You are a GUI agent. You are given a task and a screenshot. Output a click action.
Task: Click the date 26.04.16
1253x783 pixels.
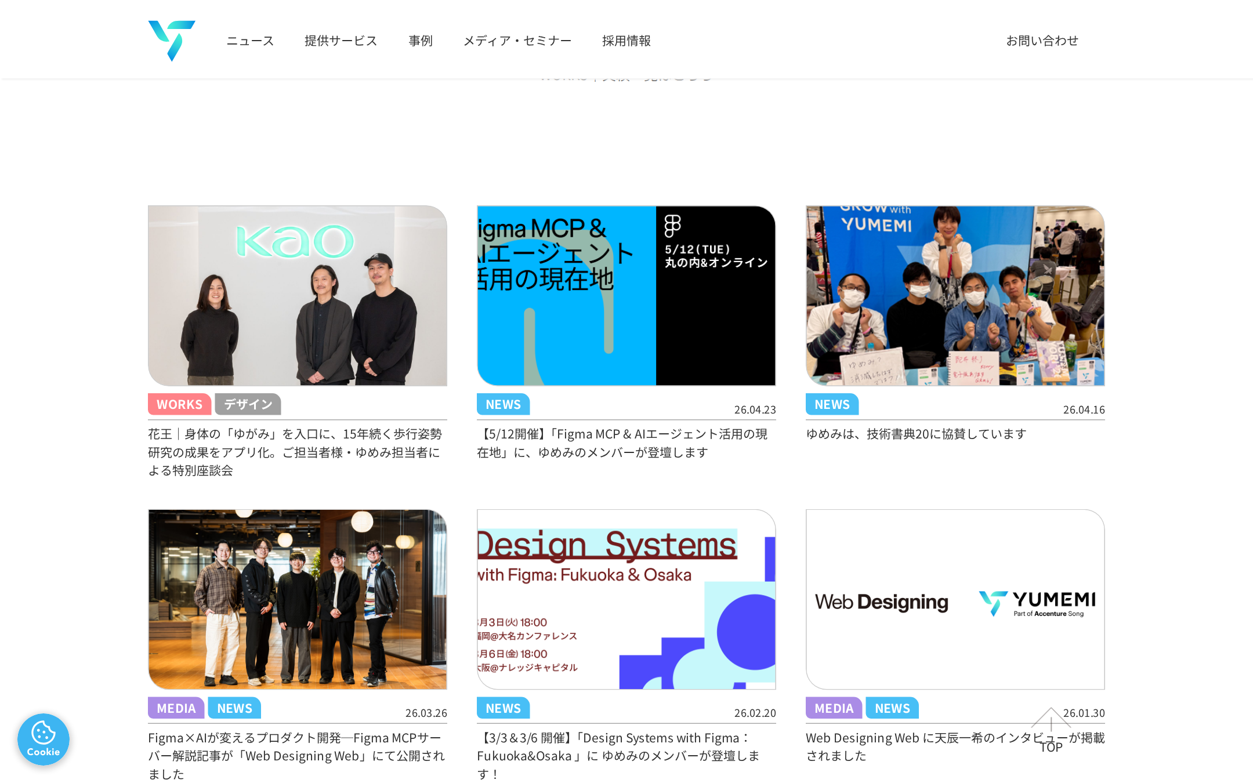click(x=1084, y=409)
